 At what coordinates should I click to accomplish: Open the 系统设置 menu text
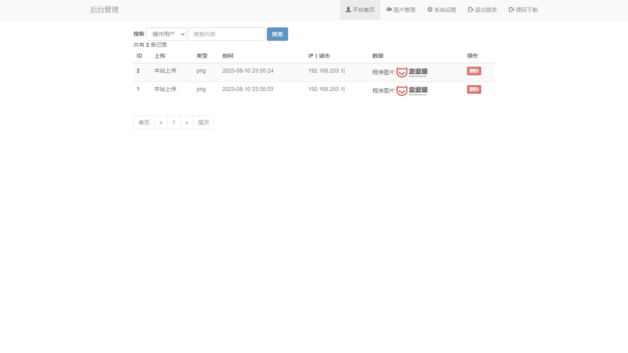point(445,10)
